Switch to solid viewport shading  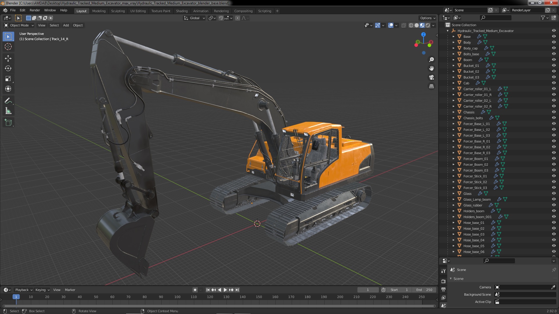pos(417,25)
